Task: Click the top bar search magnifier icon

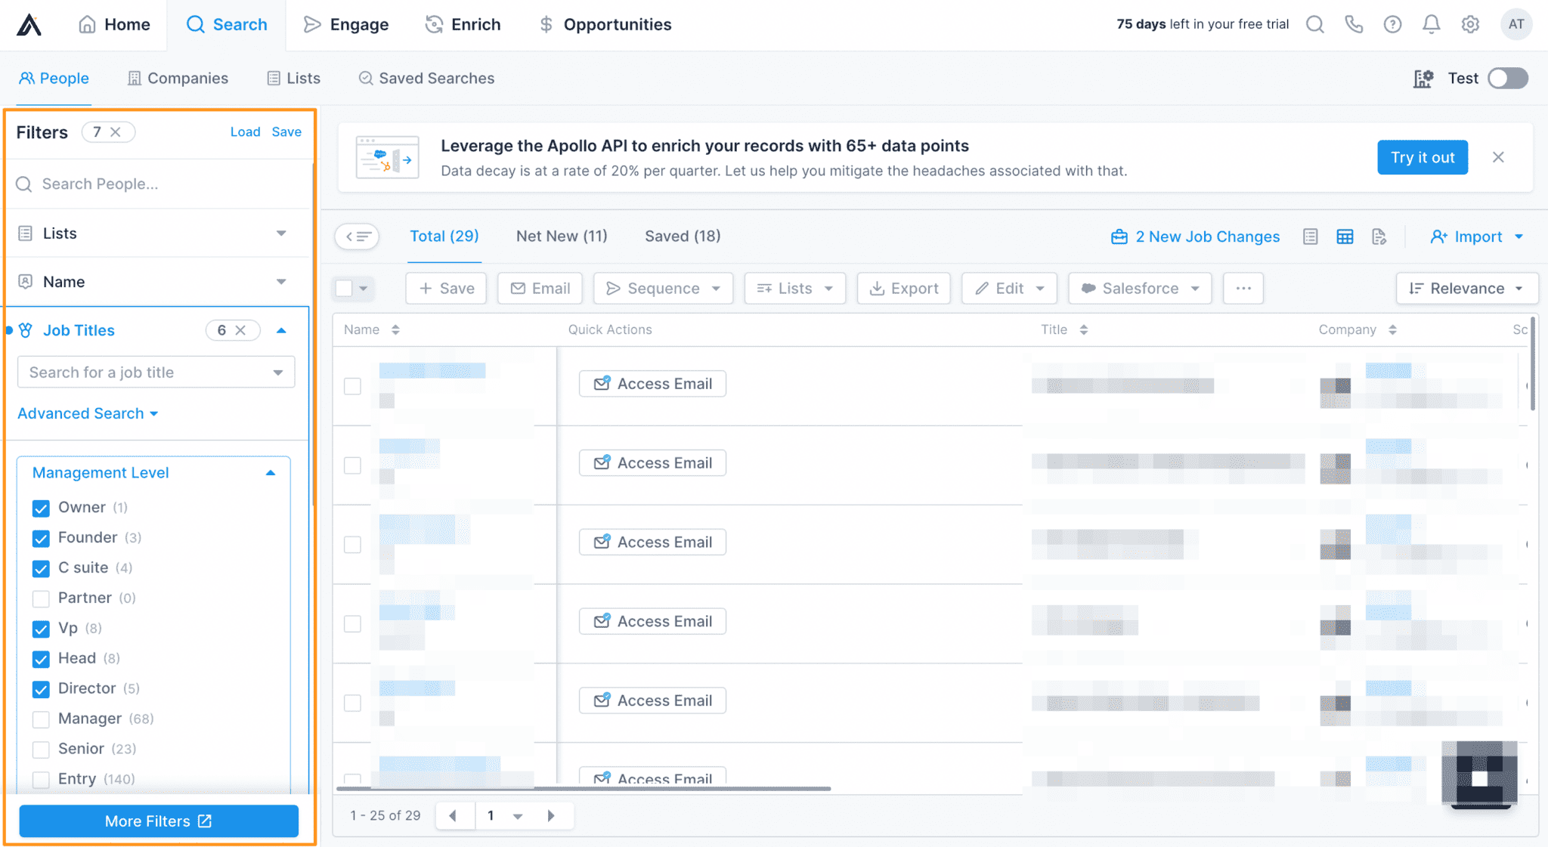Action: point(1315,24)
